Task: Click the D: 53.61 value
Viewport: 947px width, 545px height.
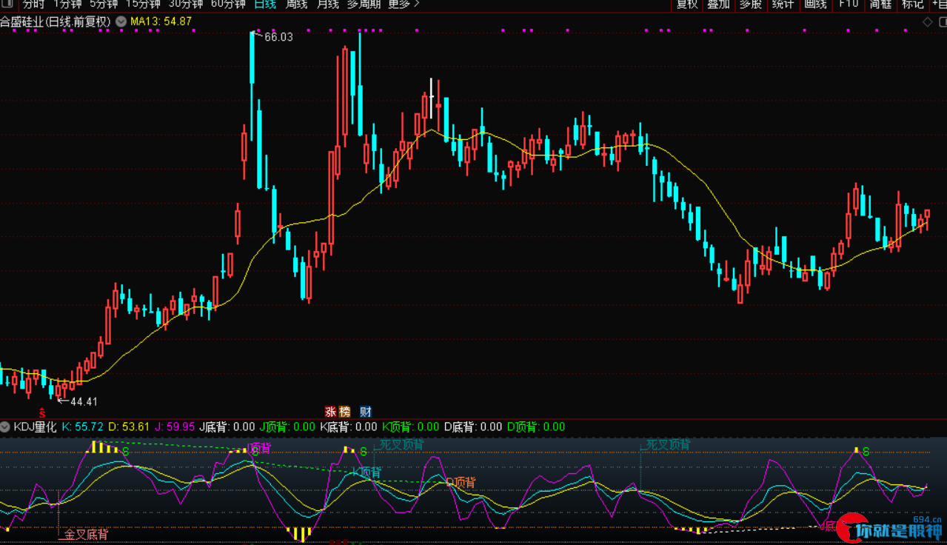Action: 129,427
